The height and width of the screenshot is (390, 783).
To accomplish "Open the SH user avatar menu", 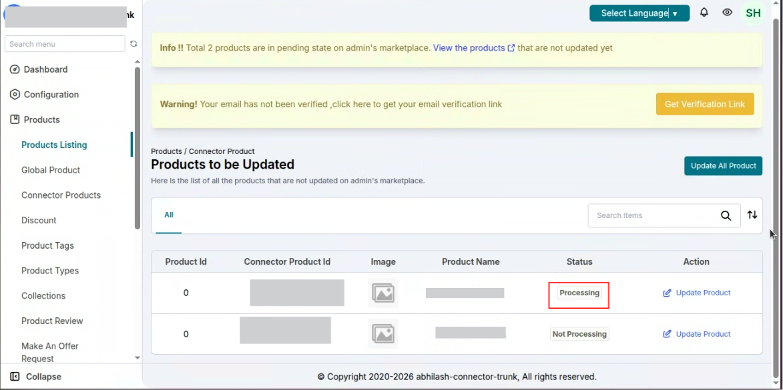I will pos(753,13).
